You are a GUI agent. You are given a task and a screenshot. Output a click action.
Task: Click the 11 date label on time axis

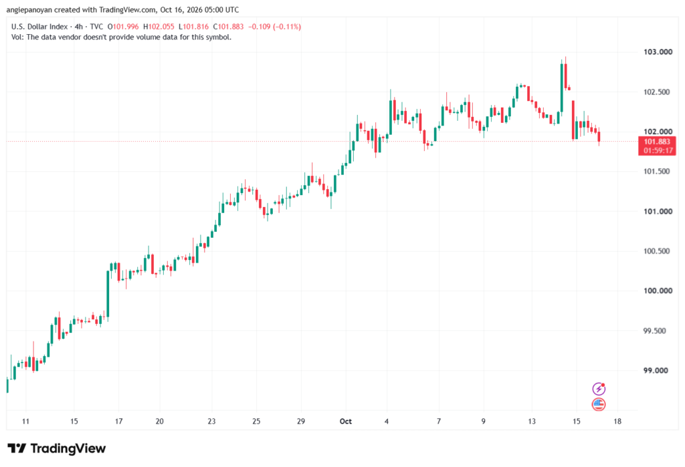click(x=26, y=421)
